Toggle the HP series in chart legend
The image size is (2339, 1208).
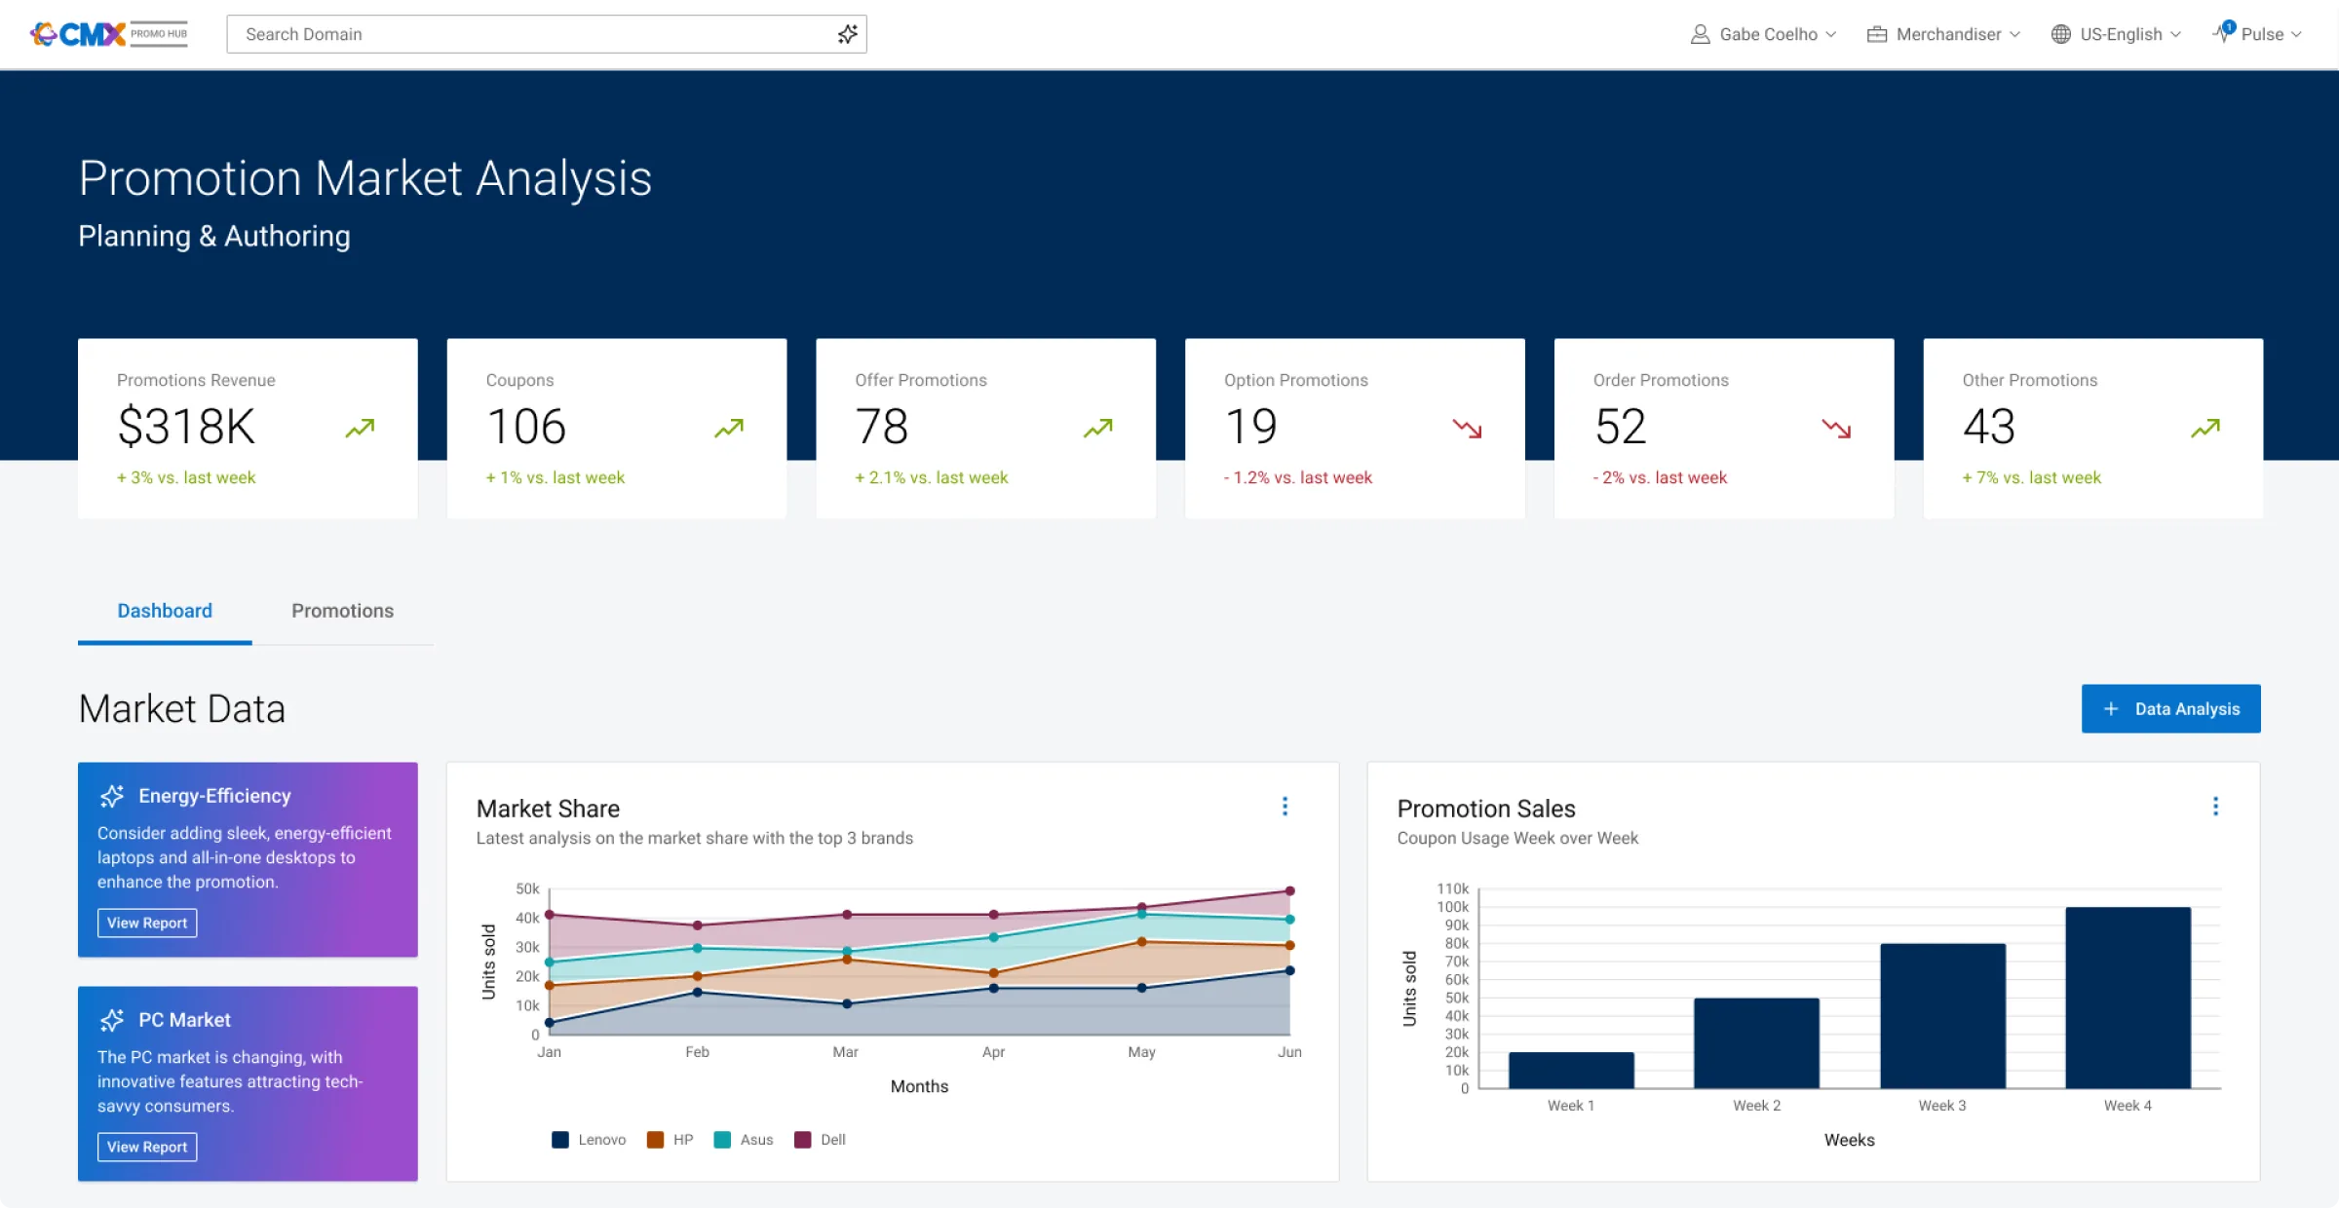click(x=671, y=1140)
